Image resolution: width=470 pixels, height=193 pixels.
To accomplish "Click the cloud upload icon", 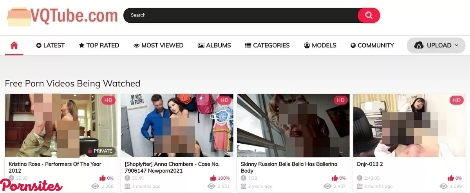I will click(419, 45).
